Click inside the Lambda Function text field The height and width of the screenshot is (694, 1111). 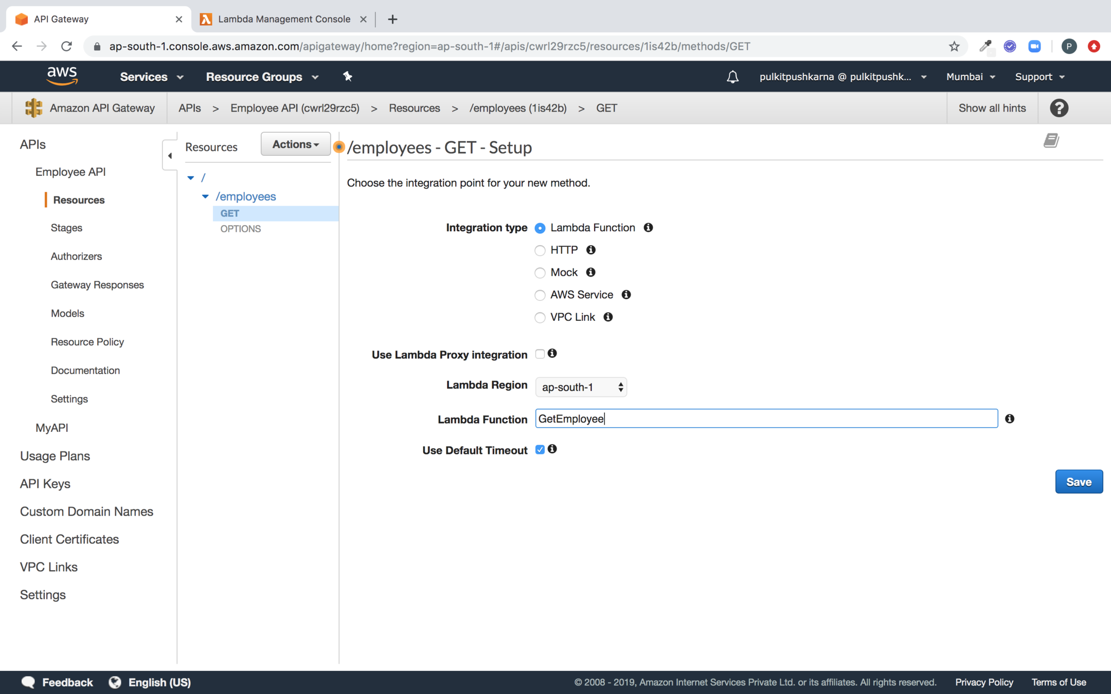click(766, 418)
